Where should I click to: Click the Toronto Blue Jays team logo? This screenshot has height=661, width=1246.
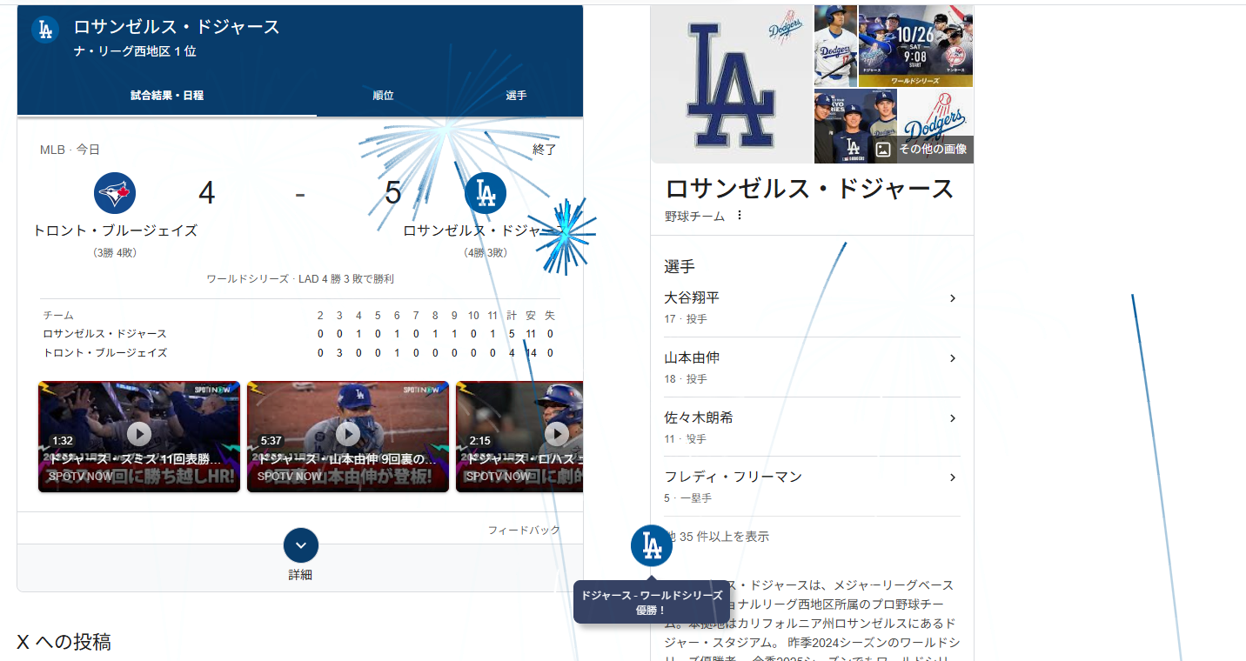click(x=115, y=193)
